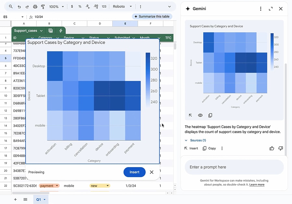
Task: Add a new sheet
Action: click(x=15, y=199)
